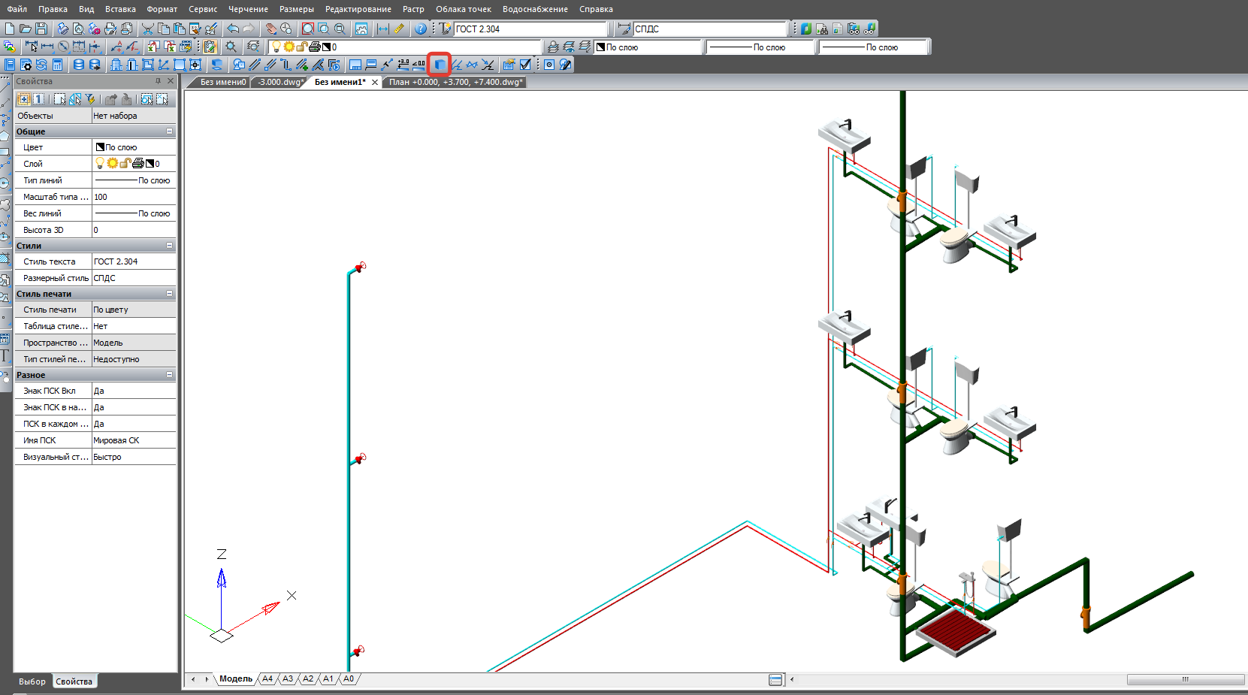Toggle layer freeze sun in layer toolbar
This screenshot has height=695, width=1248.
click(x=289, y=47)
